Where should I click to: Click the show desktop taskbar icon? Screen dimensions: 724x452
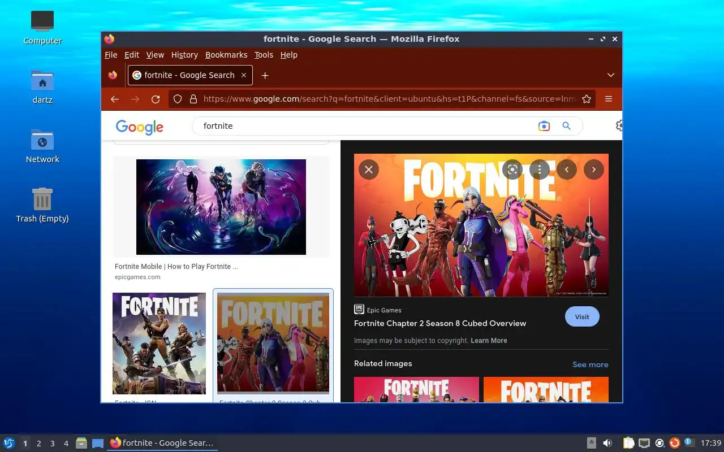(x=98, y=443)
